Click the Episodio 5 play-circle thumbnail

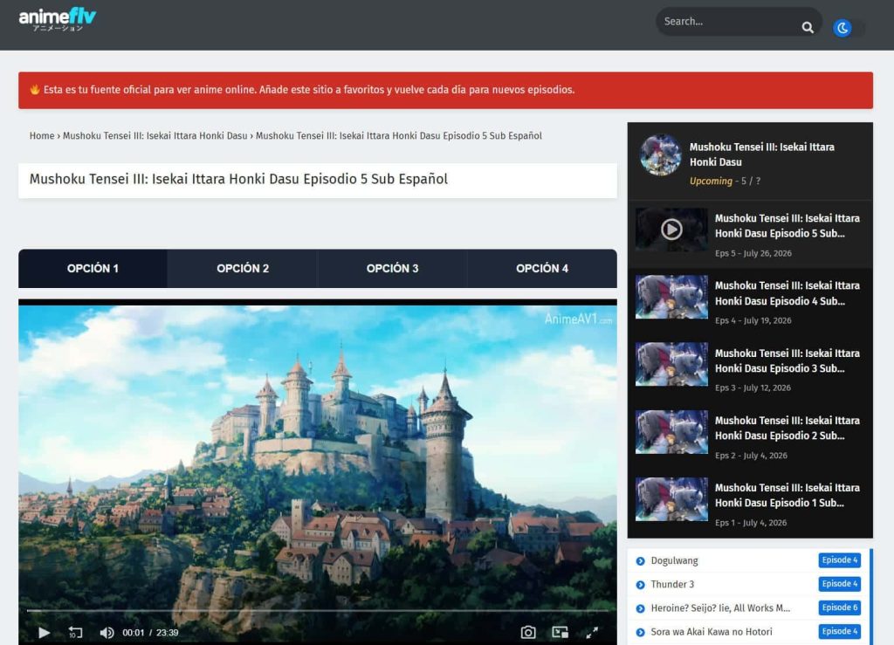[x=671, y=229]
